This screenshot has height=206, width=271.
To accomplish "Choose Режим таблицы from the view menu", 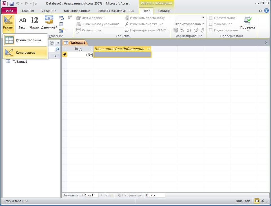I will 25,40.
